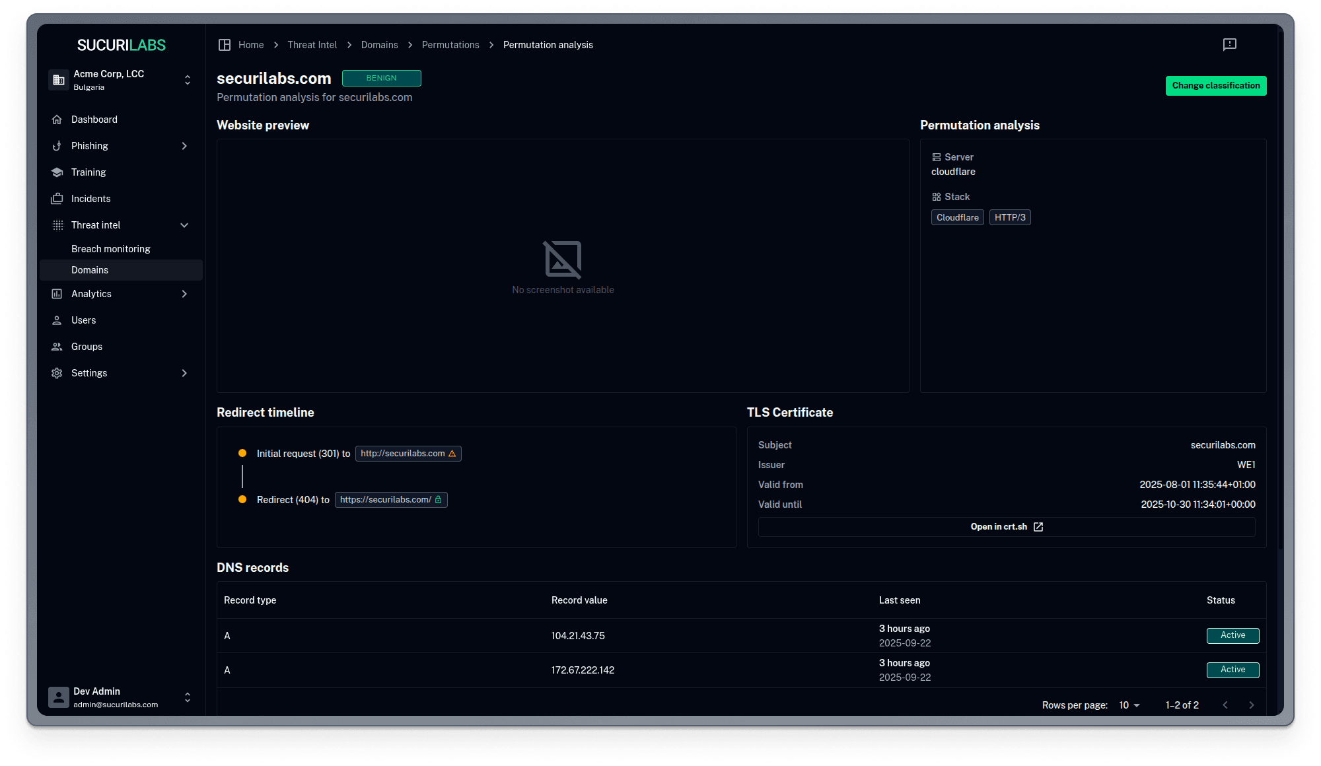1321x766 pixels.
Task: Click the Status column header
Action: coord(1221,600)
